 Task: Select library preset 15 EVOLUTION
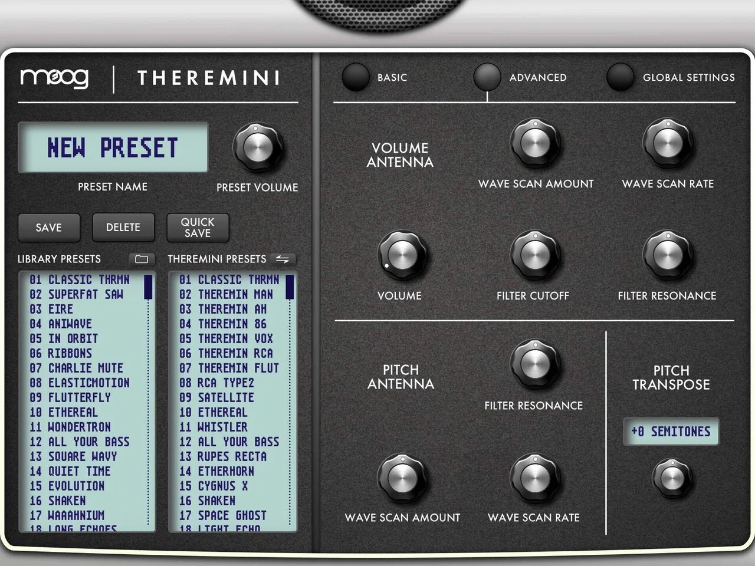(x=67, y=486)
